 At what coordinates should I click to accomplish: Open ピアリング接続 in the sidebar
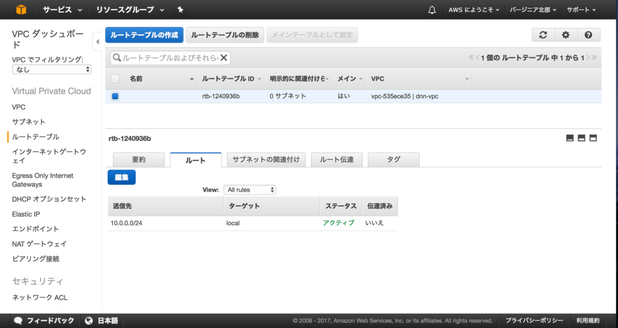[x=36, y=259]
